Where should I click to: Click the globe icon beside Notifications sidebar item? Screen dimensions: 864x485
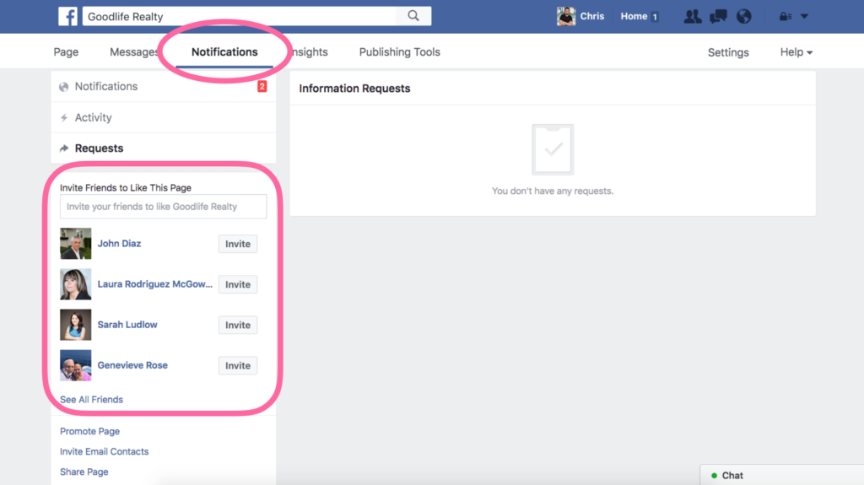tap(64, 87)
